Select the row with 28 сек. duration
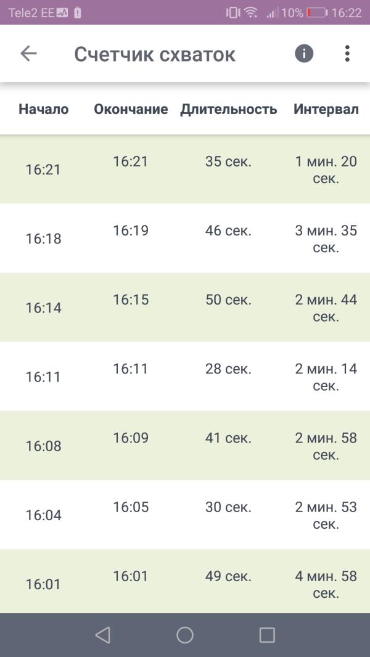 185,377
